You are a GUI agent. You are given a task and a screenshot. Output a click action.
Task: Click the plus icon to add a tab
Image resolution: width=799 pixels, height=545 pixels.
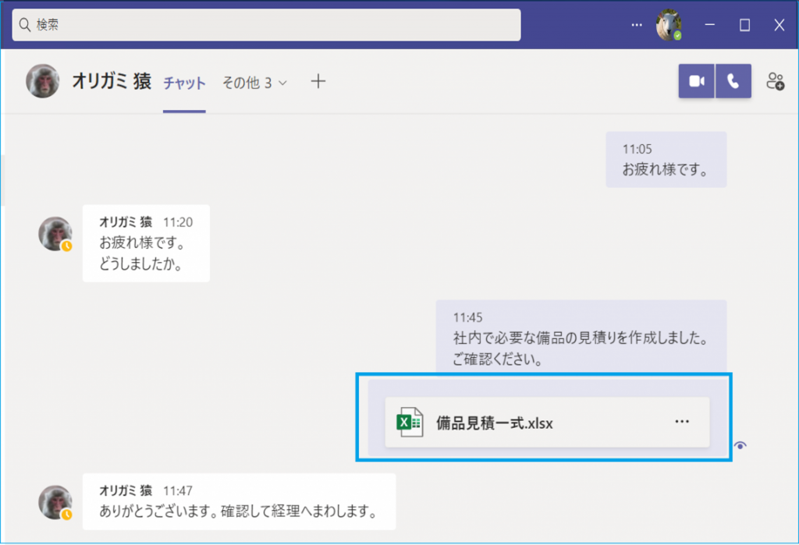tap(318, 81)
